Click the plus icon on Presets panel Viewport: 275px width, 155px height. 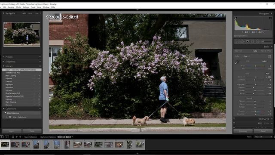40,57
